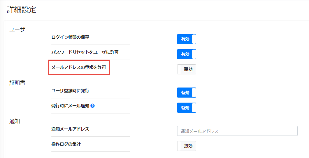Click the highlighted メールアドレスの重複を許可 label
The image size is (309, 158).
(79, 67)
